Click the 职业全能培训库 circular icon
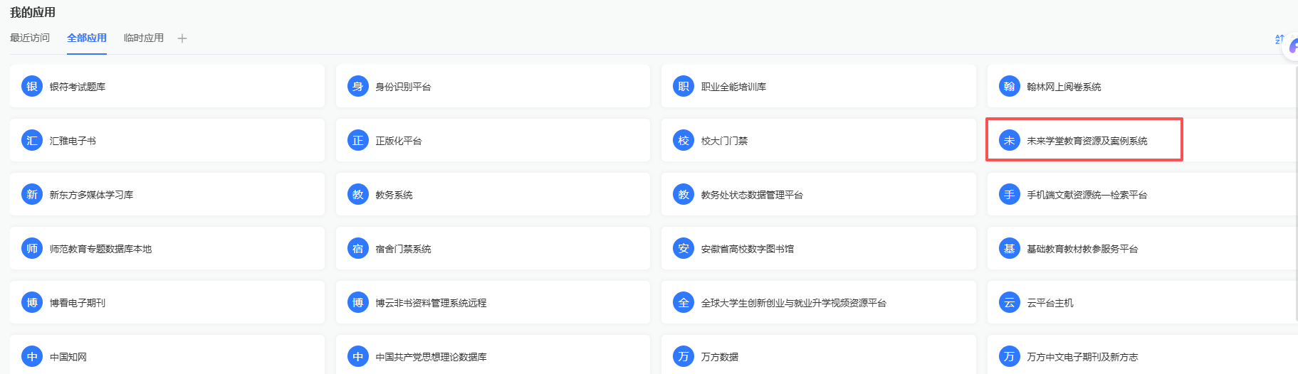The height and width of the screenshot is (374, 1298). point(684,87)
